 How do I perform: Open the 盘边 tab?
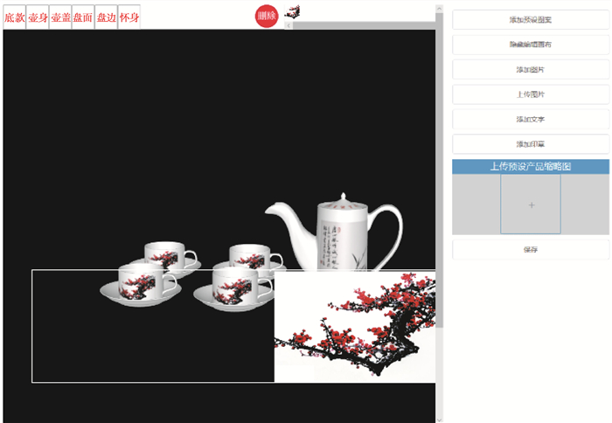click(106, 17)
